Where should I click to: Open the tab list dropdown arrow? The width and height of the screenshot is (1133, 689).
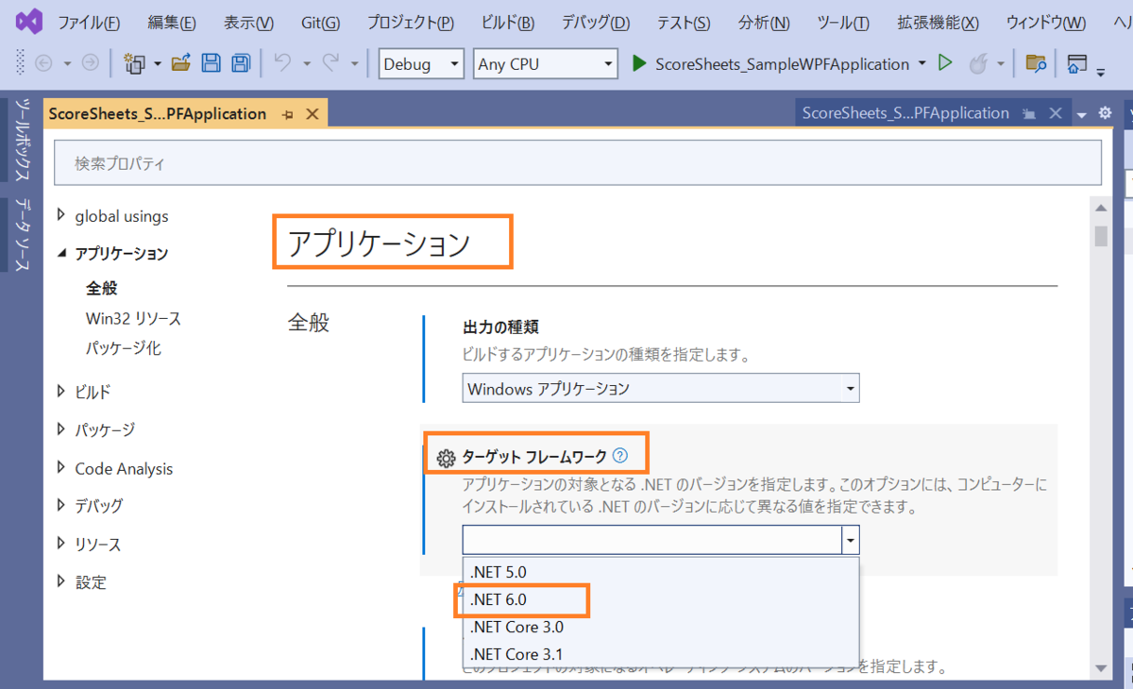click(1082, 114)
